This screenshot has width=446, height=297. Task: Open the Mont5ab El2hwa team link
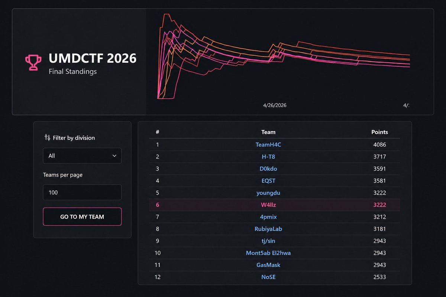point(268,253)
